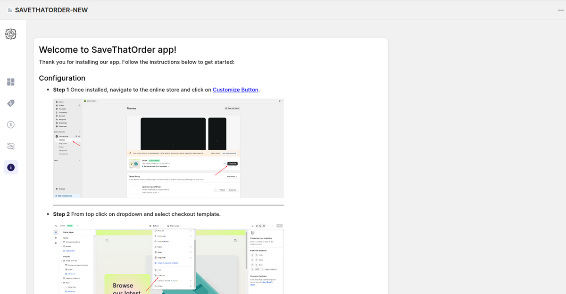This screenshot has width=566, height=294.
Task: Follow the Customize Button link
Action: (x=235, y=90)
